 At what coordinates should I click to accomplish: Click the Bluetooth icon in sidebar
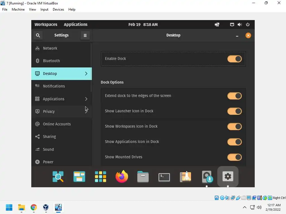(x=37, y=61)
